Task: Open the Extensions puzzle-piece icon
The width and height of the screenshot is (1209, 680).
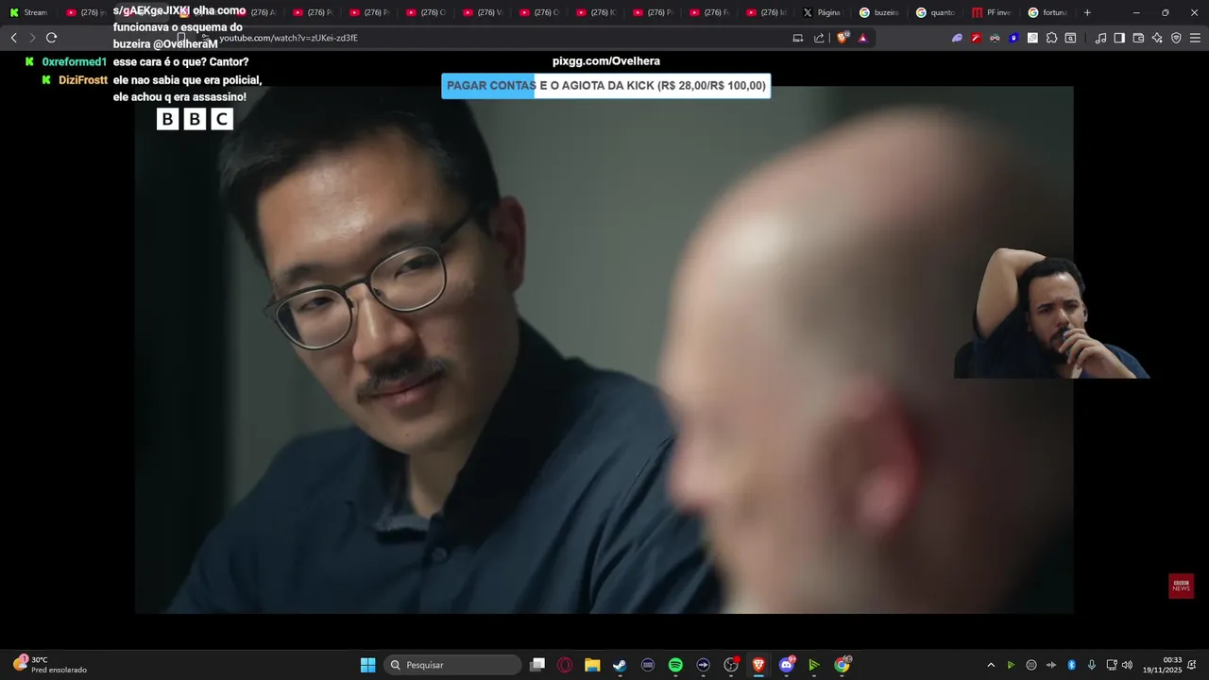Action: pos(1051,38)
